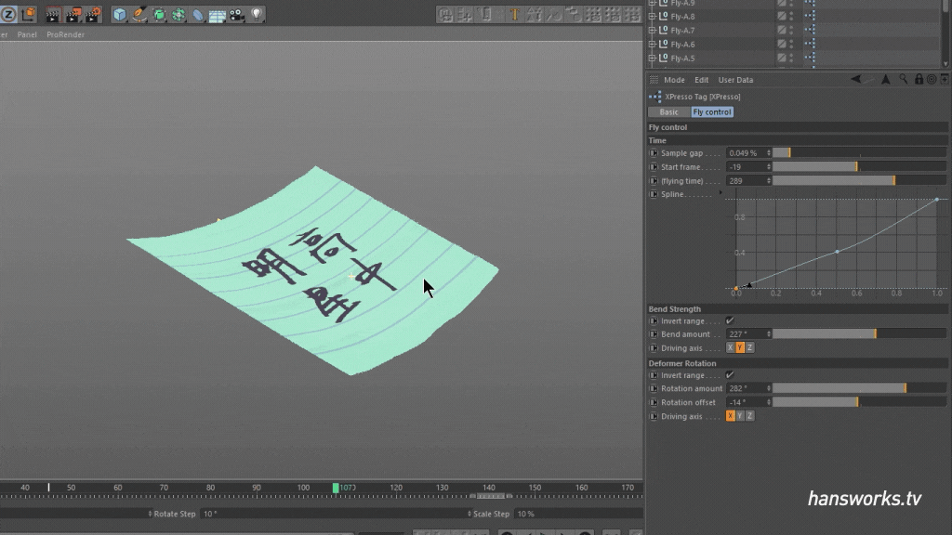Open the Mode menu
952x535 pixels.
(x=674, y=80)
